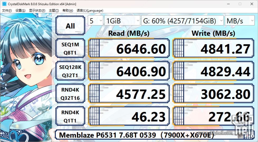This screenshot has width=258, height=142.
Task: Start the RND4K Q1T1 test
Action: 70,116
